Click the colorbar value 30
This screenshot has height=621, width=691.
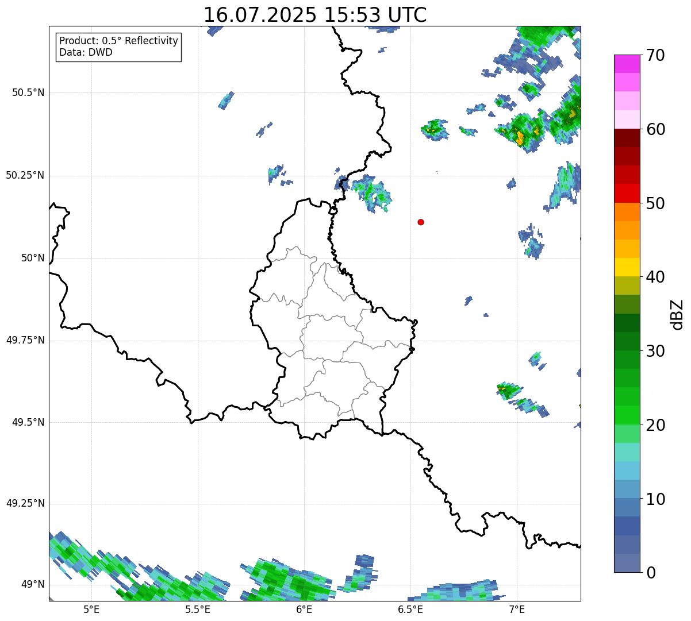(x=655, y=351)
